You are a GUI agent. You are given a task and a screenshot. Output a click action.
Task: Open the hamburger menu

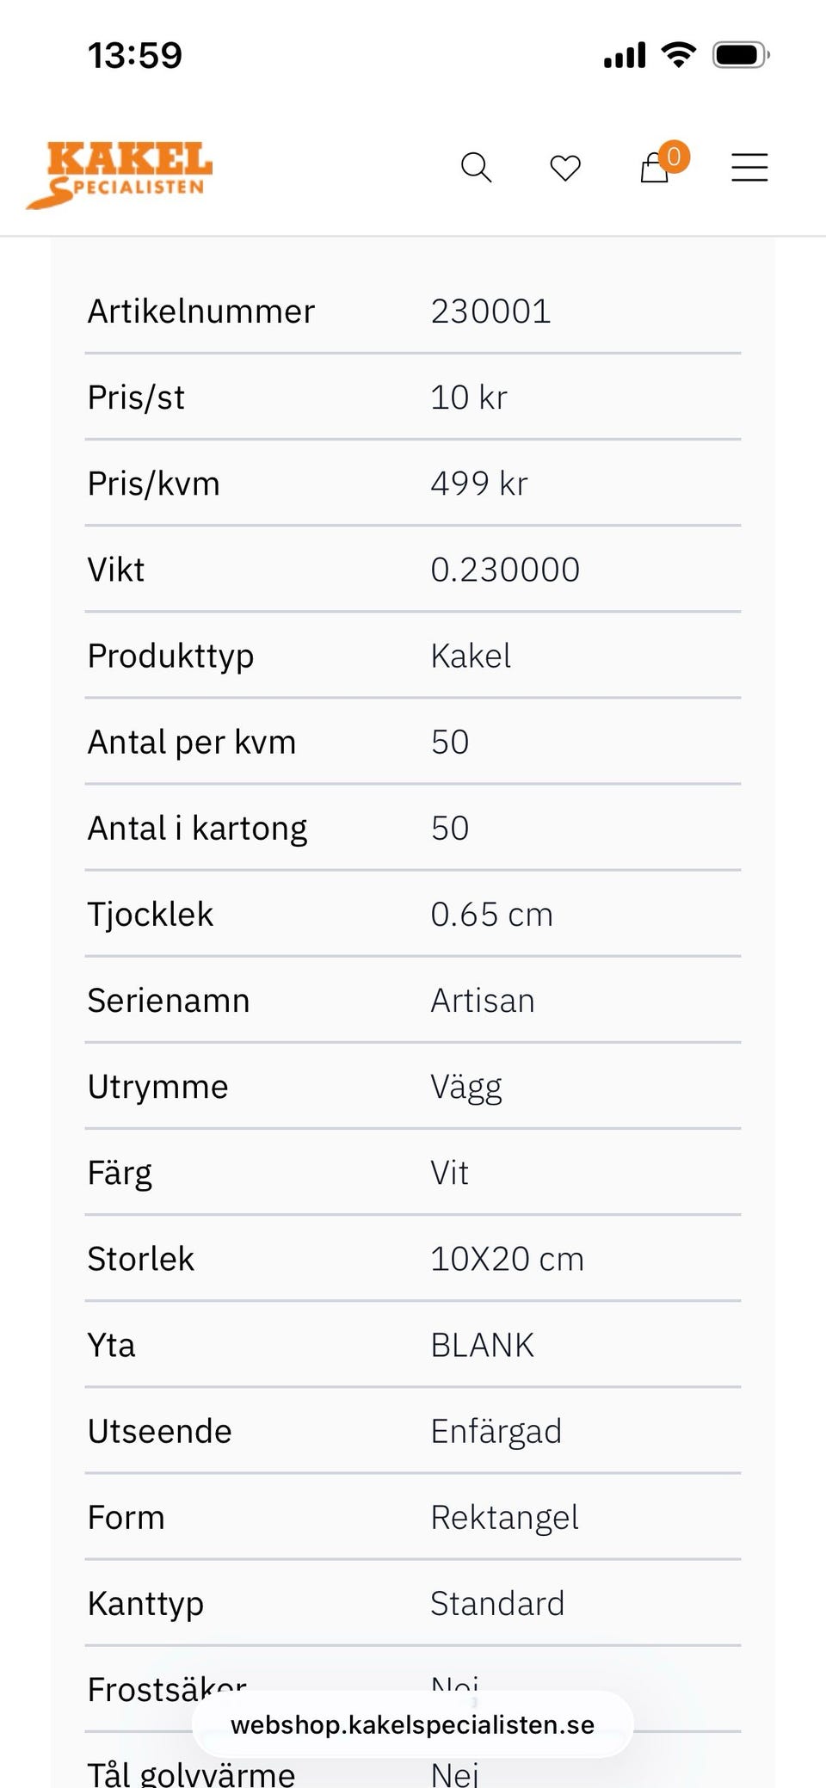click(749, 167)
